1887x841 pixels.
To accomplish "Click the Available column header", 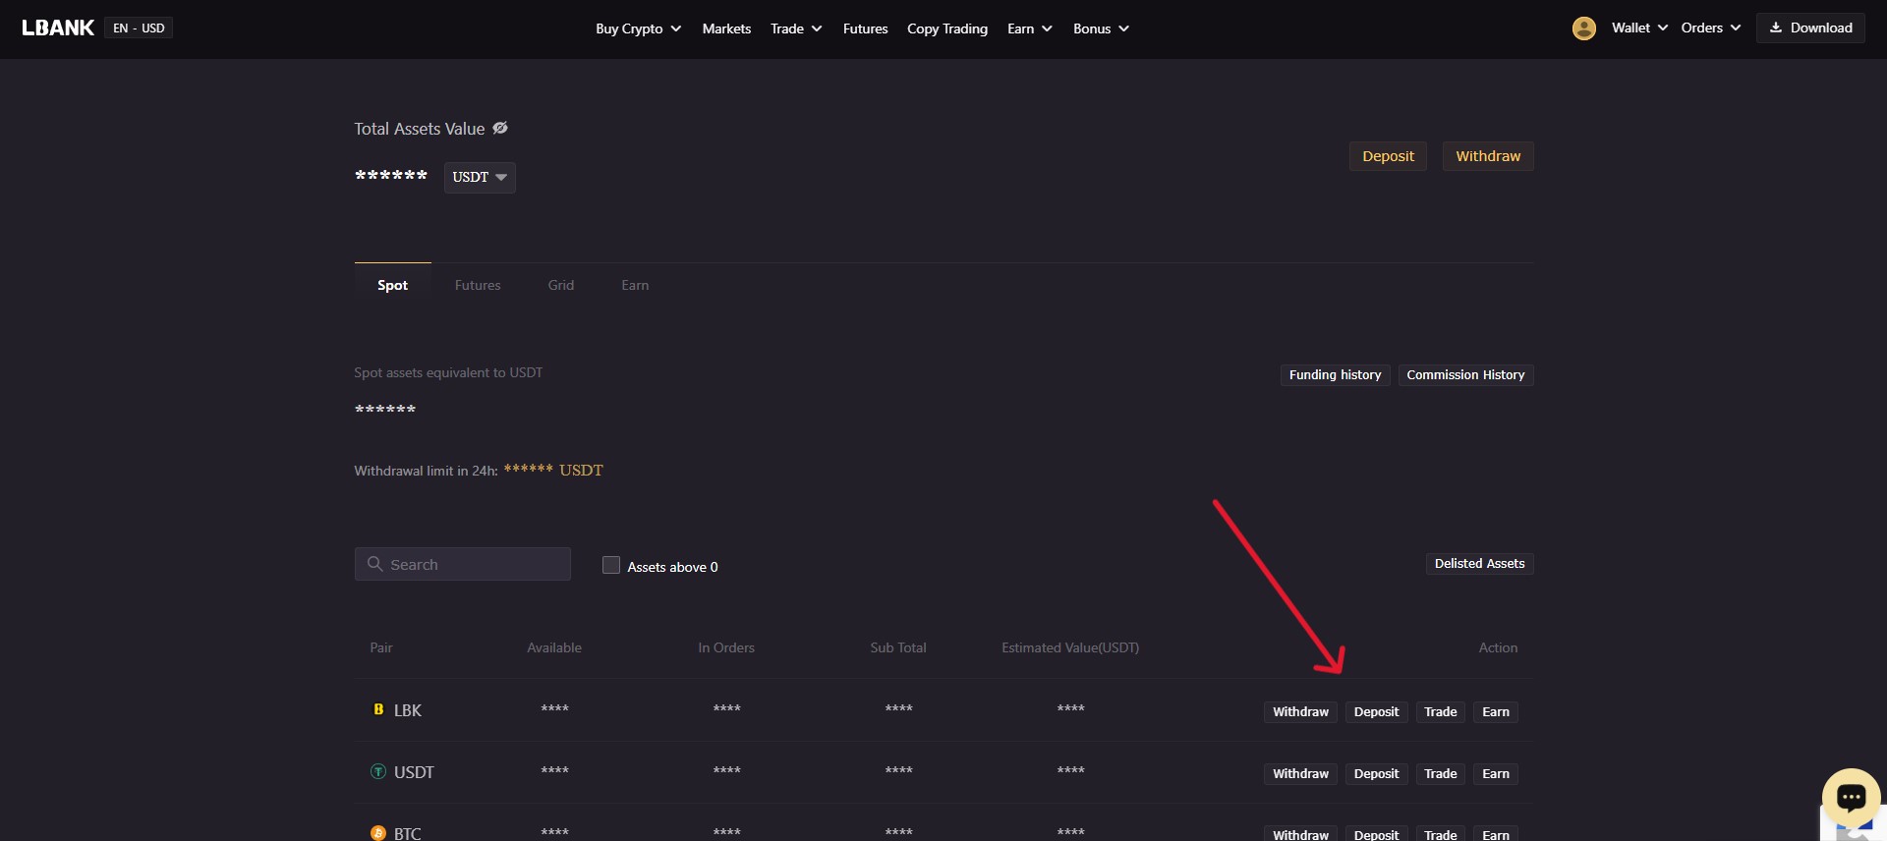I will pyautogui.click(x=554, y=647).
